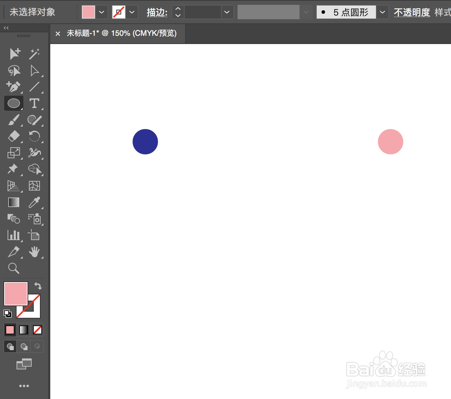Select the Puppet Warp pin tool

tap(13, 169)
